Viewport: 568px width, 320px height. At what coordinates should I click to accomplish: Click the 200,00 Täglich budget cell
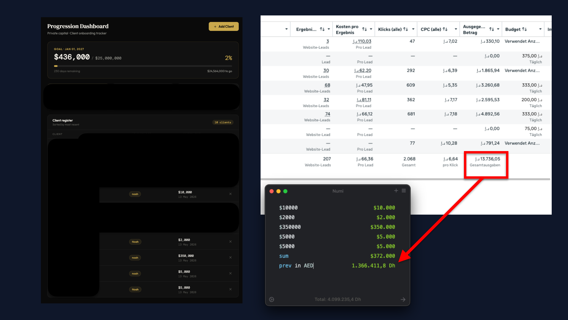532,102
